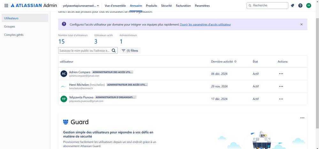The height and width of the screenshot is (149, 319).
Task: Click the administrators count 1
Action: tap(121, 42)
